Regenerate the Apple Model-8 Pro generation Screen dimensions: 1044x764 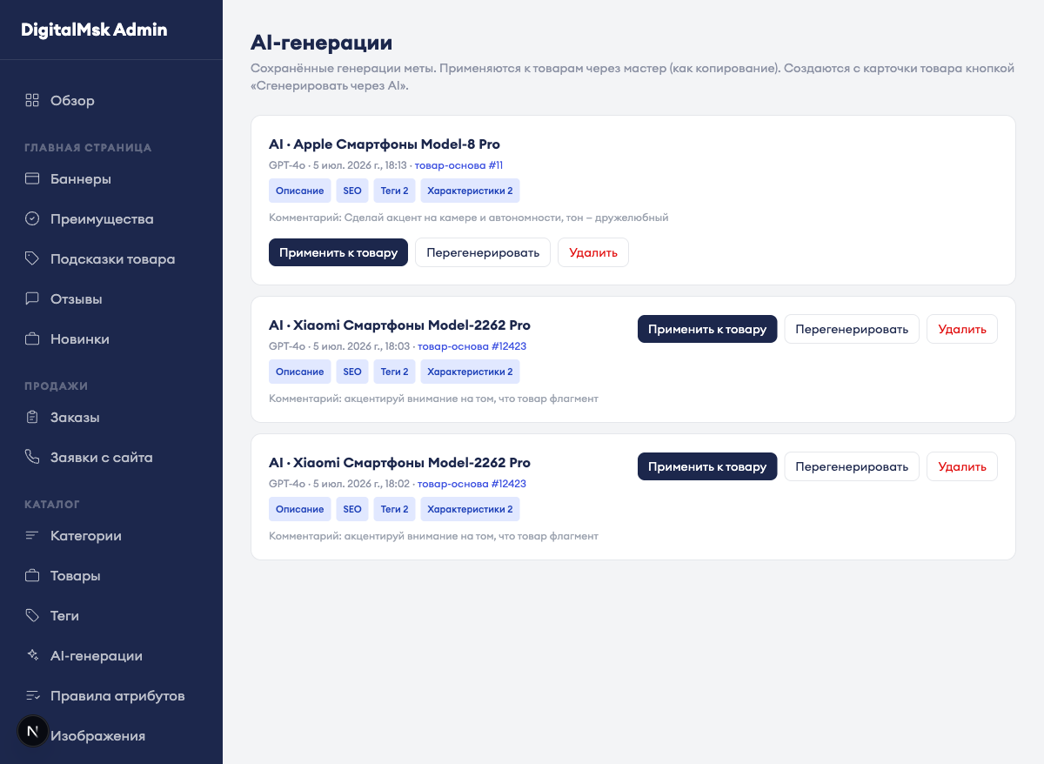tap(483, 252)
